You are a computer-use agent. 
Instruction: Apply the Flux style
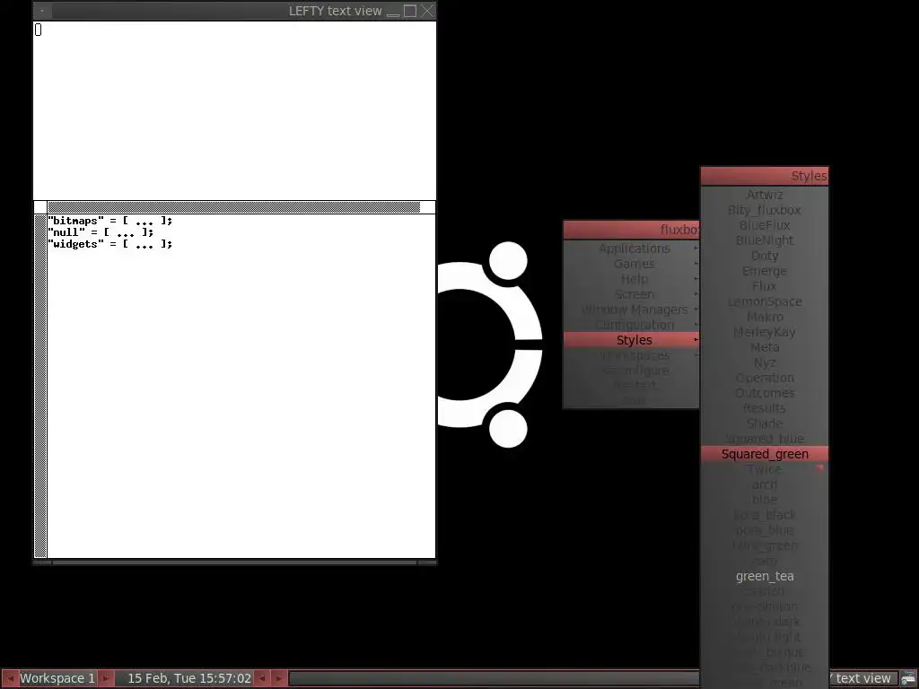click(x=765, y=286)
